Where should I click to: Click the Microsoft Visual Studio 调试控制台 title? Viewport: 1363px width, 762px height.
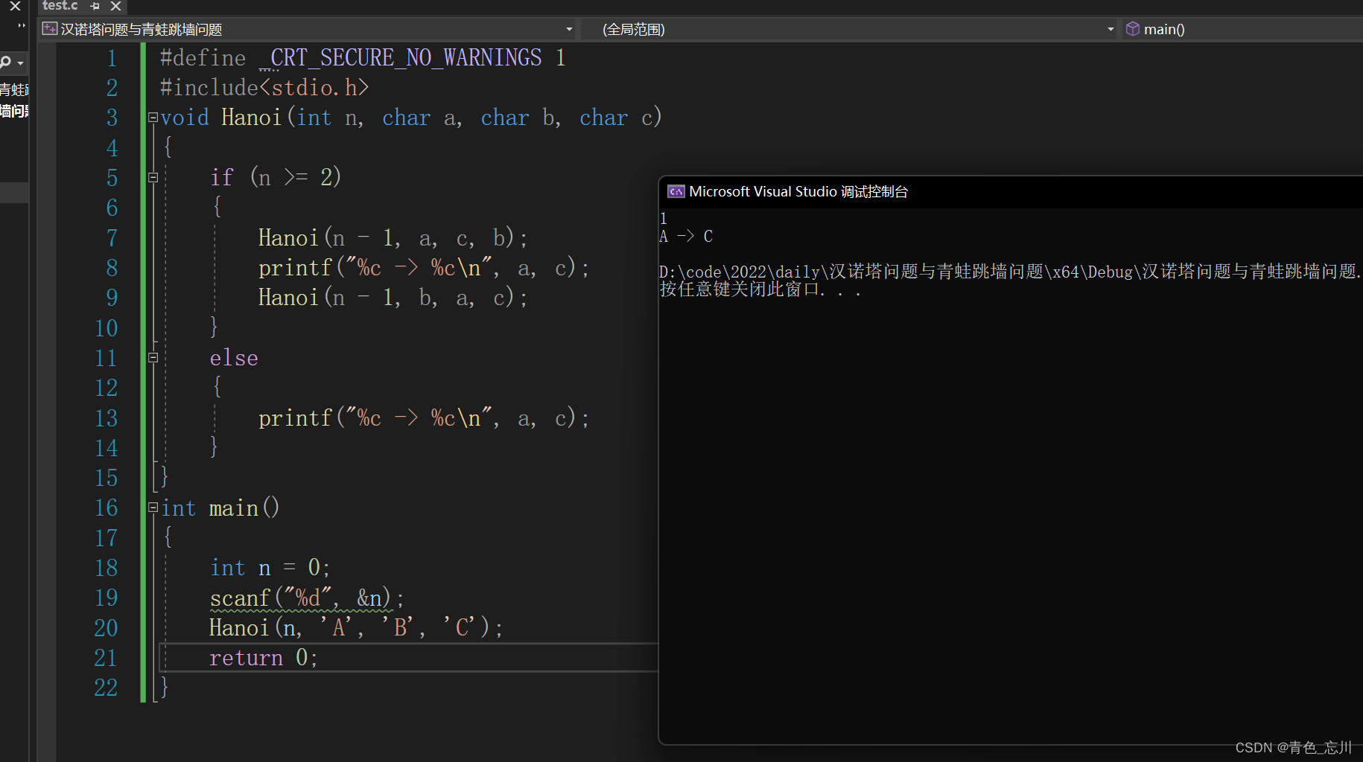(x=798, y=192)
